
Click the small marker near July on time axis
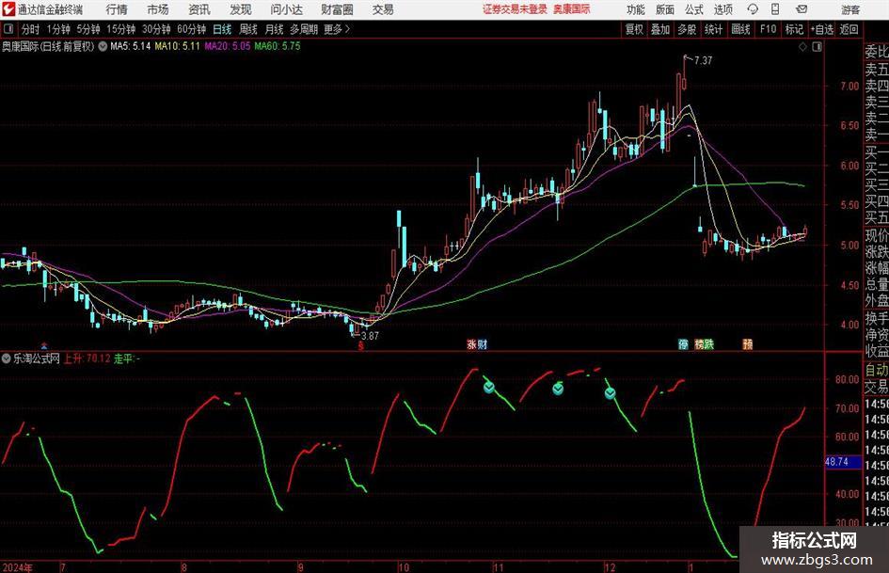(44, 345)
